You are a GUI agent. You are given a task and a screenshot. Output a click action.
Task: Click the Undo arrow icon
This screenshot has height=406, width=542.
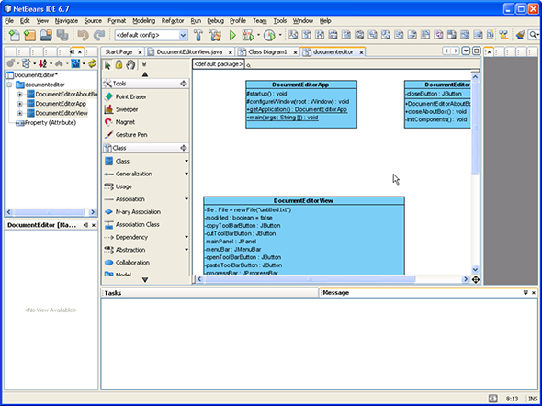(83, 35)
